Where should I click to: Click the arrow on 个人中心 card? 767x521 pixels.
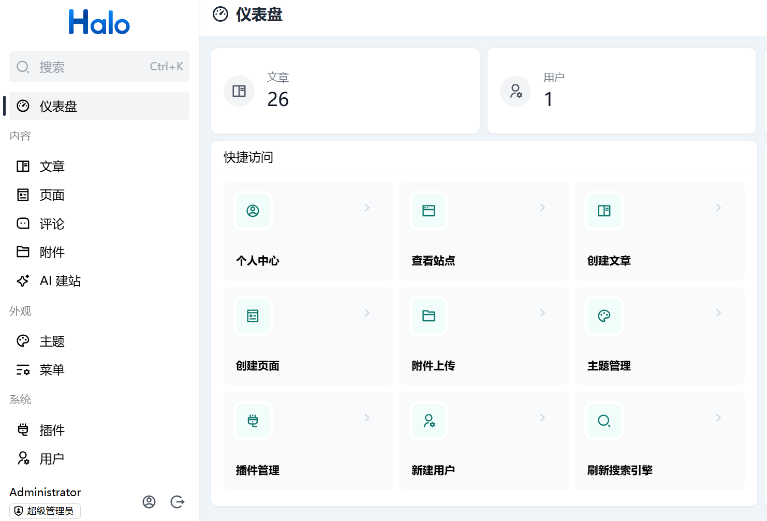[367, 207]
